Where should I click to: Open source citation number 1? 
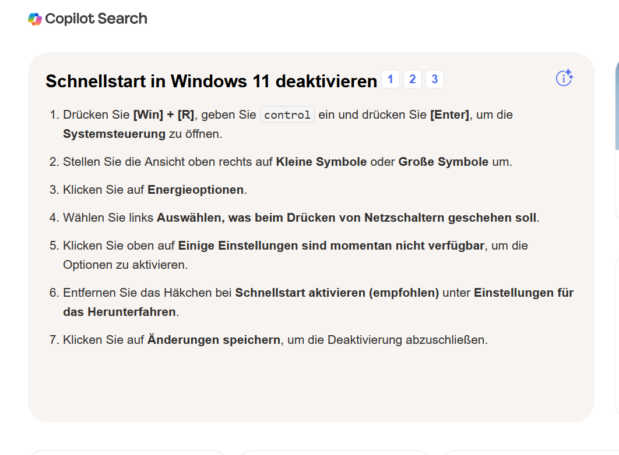point(391,79)
